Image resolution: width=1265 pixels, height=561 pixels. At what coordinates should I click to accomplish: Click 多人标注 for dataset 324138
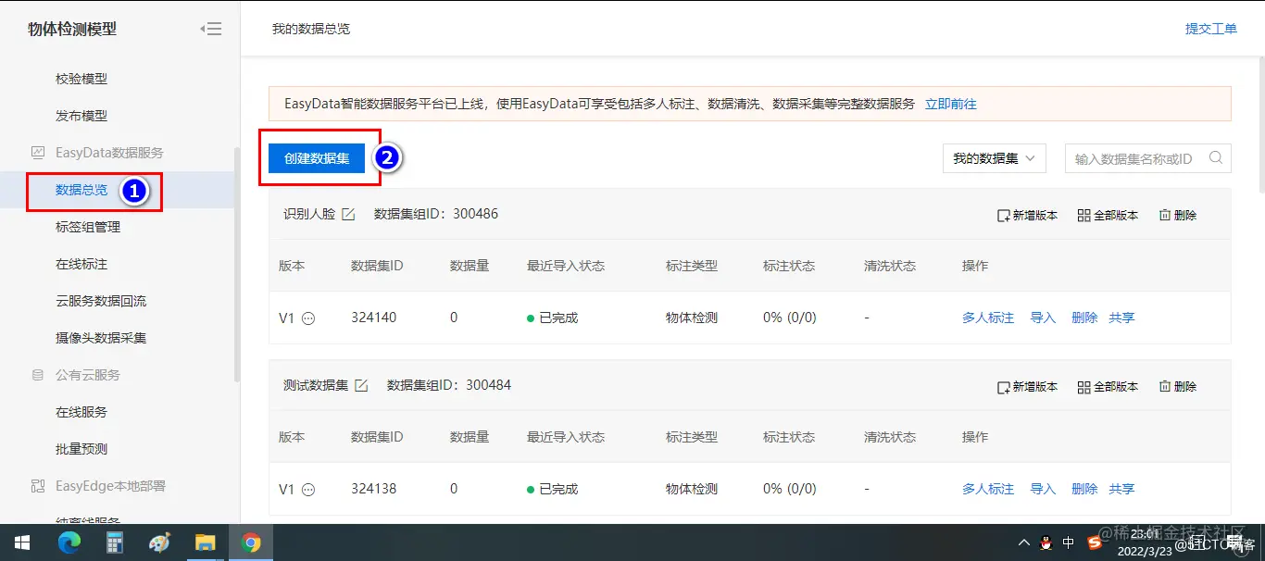pyautogui.click(x=988, y=489)
